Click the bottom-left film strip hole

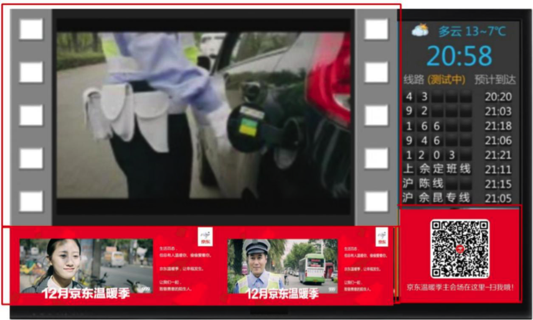coord(31,201)
